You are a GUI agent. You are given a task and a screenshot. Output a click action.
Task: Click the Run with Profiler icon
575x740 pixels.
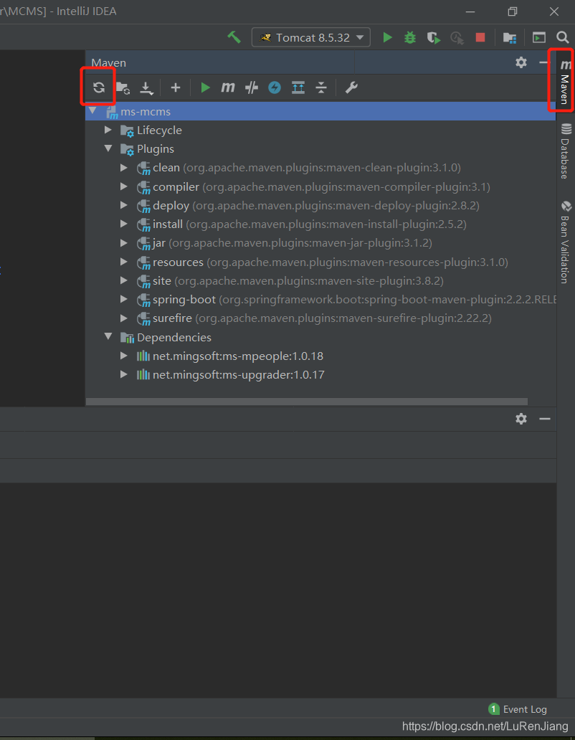coord(457,38)
